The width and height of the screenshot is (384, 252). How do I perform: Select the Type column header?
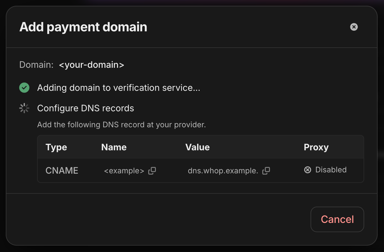56,147
